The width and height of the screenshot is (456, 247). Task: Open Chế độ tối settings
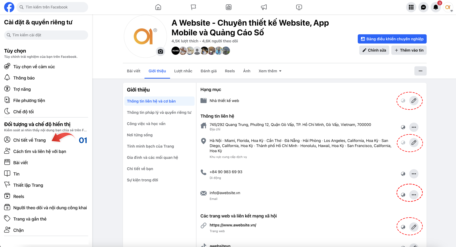[46, 112]
